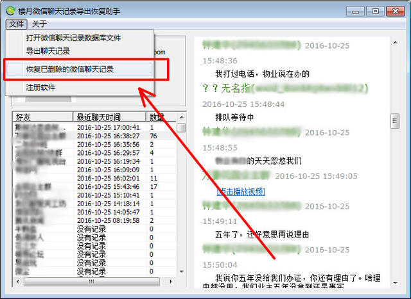Click the count cell showing 11
The width and height of the screenshot is (411, 299).
153,178
